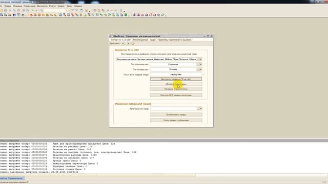Activate the Обработка window button in bottom bar
Screen dimensions: 328x184
coord(12,178)
